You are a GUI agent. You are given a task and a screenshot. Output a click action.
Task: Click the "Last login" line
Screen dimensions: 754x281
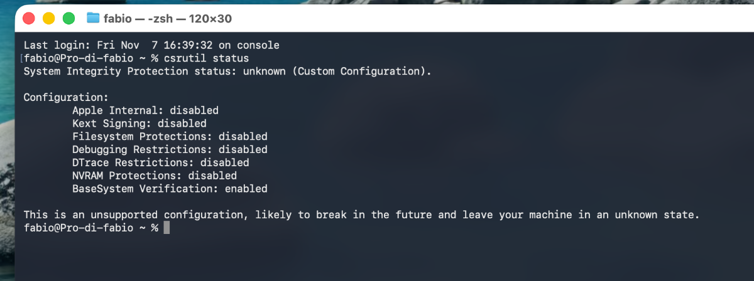pos(151,45)
